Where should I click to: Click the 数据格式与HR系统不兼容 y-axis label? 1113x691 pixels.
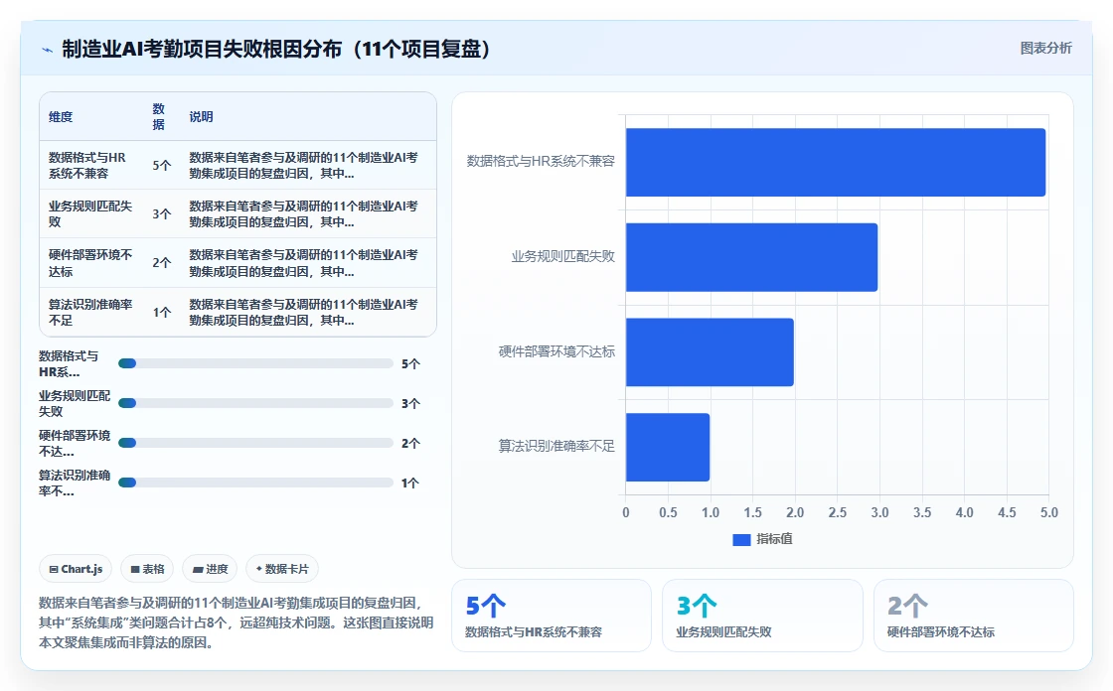541,162
